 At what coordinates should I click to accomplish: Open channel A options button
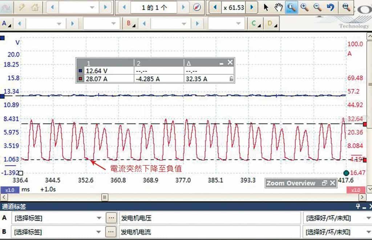tap(7, 24)
